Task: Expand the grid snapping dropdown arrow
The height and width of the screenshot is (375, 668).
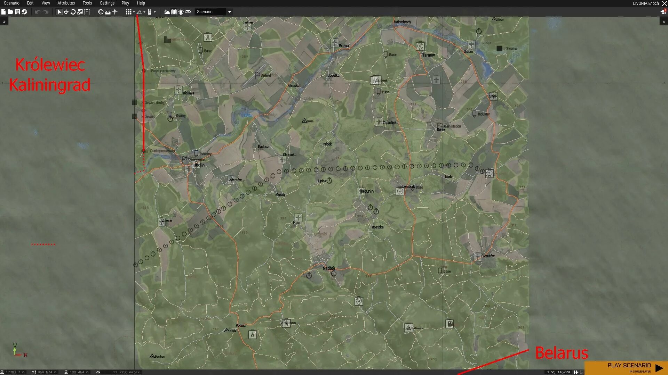Action: click(x=134, y=12)
